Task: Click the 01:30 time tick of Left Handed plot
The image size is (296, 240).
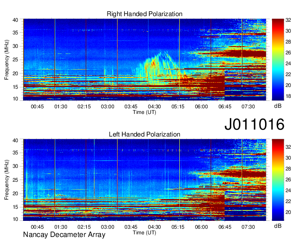Action: tap(61, 227)
